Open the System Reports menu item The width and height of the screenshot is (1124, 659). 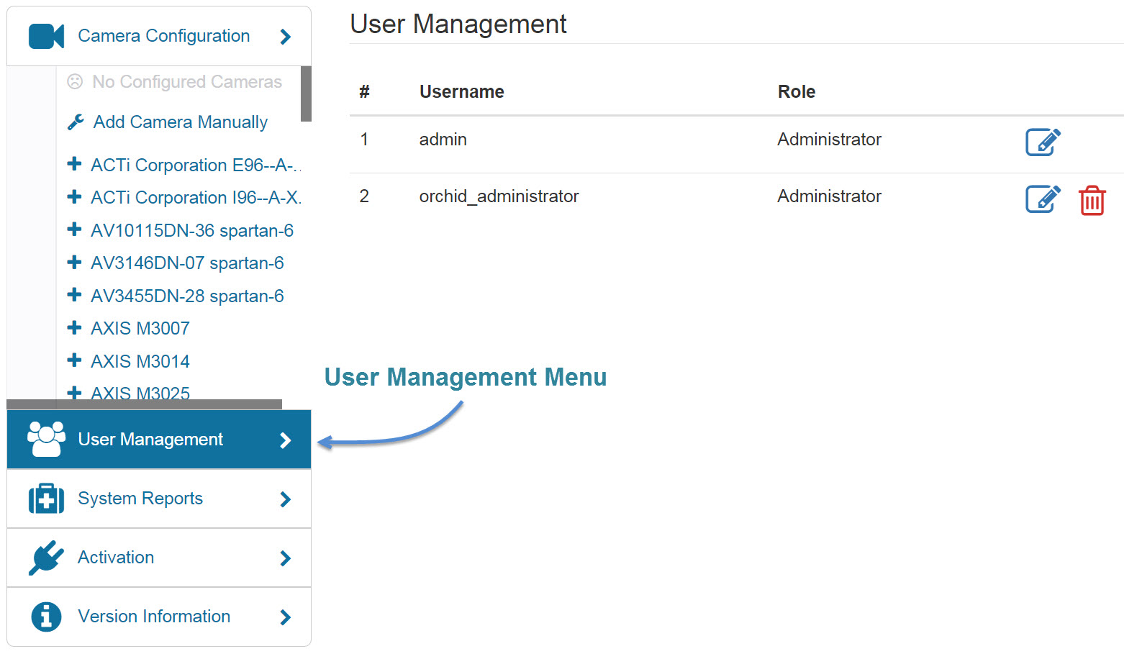click(159, 499)
